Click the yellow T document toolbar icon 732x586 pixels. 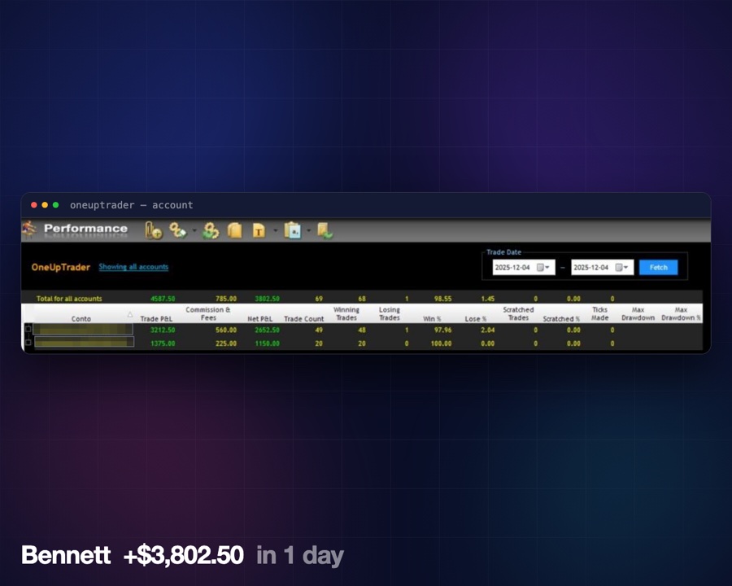[259, 231]
